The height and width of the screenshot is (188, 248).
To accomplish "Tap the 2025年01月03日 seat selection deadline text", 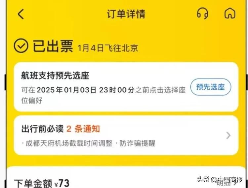I will 66,90.
